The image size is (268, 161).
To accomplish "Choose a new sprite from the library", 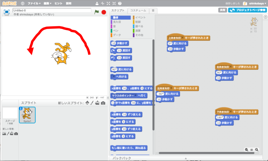I will tap(87, 103).
